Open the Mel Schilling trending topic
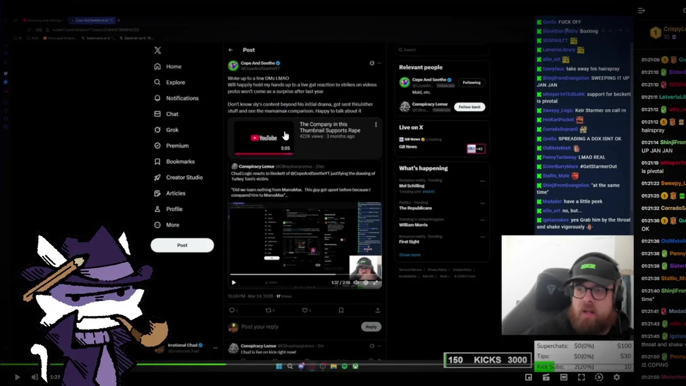The width and height of the screenshot is (686, 386). 412,185
